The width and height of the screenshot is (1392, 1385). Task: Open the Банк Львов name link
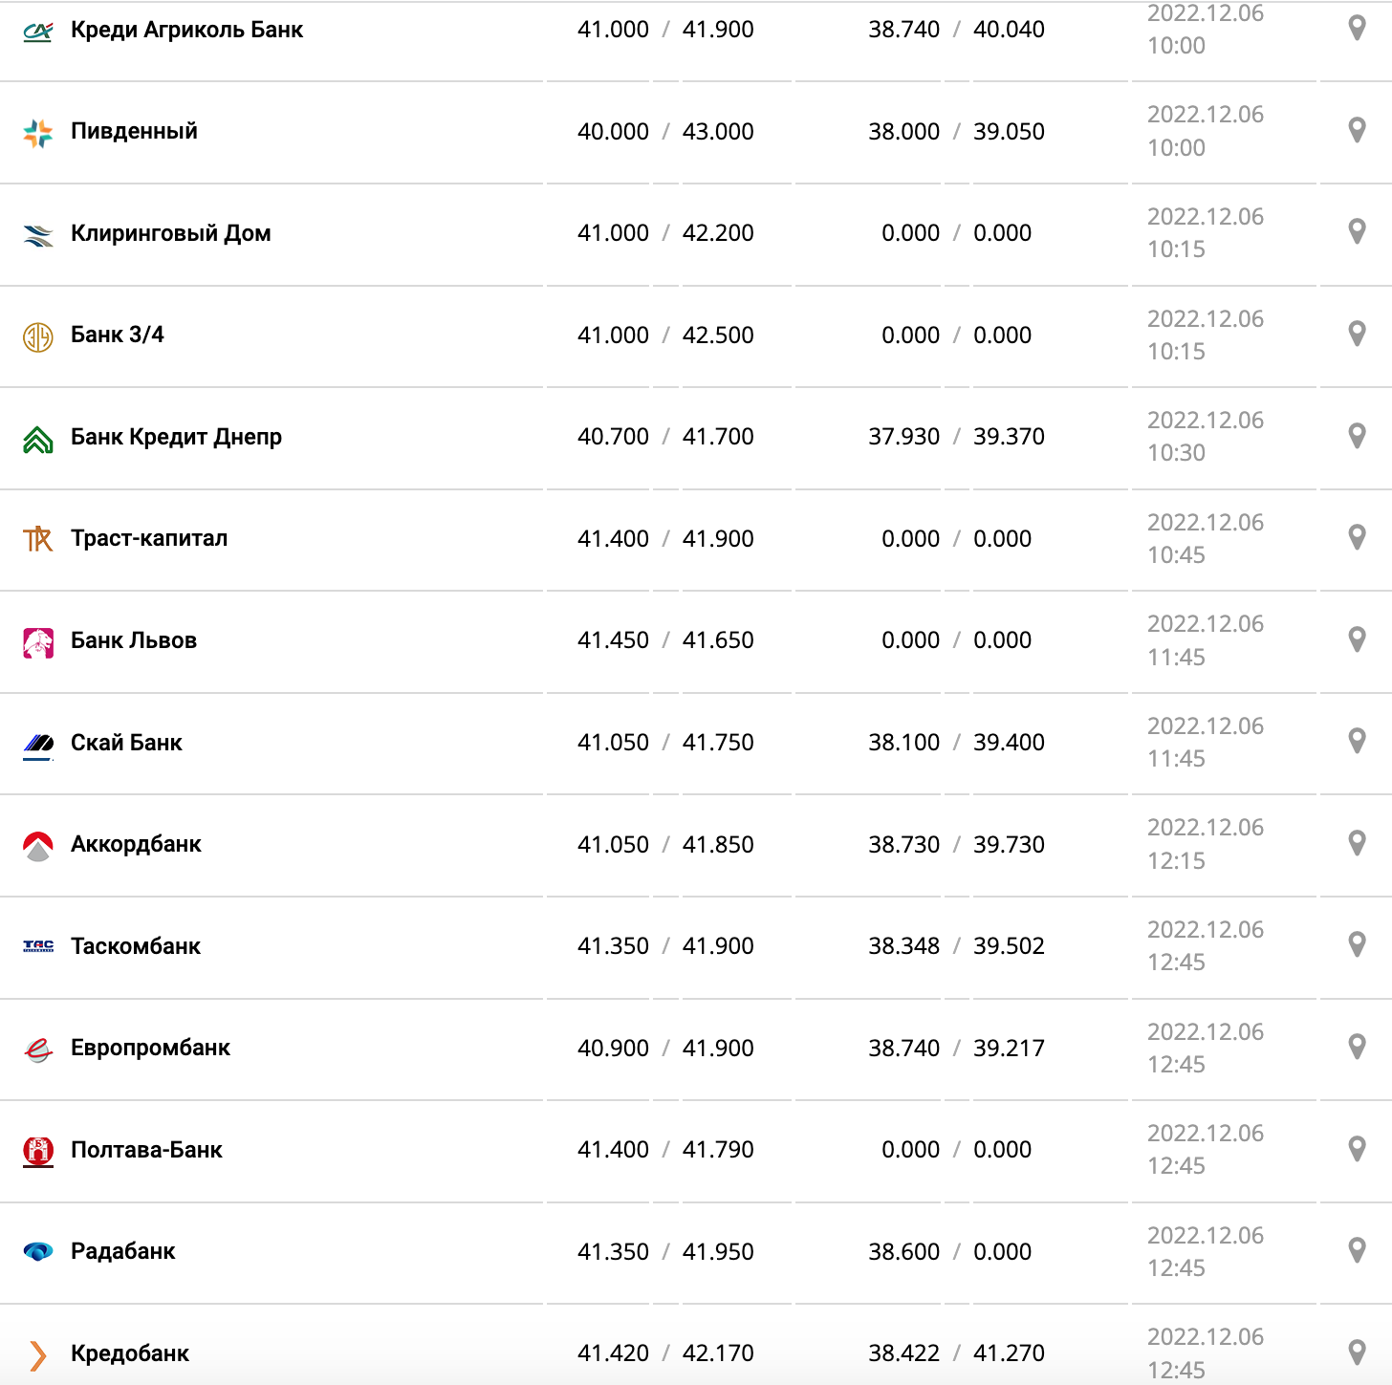coord(134,640)
